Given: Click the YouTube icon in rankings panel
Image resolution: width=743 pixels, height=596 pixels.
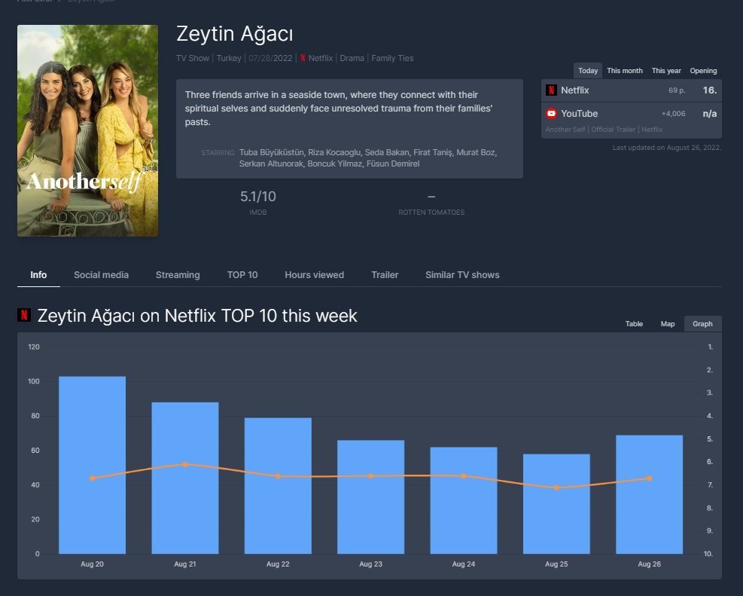Looking at the screenshot, I should (552, 114).
